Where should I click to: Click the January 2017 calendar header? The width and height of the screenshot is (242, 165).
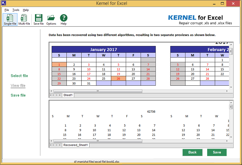104,49
